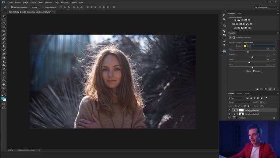
Task: Click the Cyan slider handle
Action: (248, 52)
